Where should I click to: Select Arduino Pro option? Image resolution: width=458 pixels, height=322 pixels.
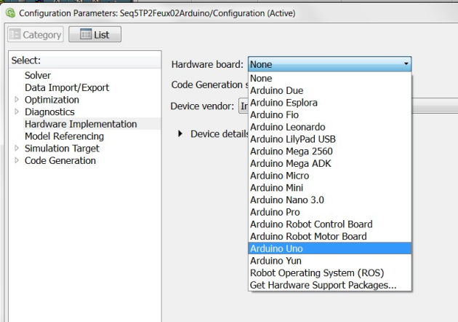coord(330,212)
